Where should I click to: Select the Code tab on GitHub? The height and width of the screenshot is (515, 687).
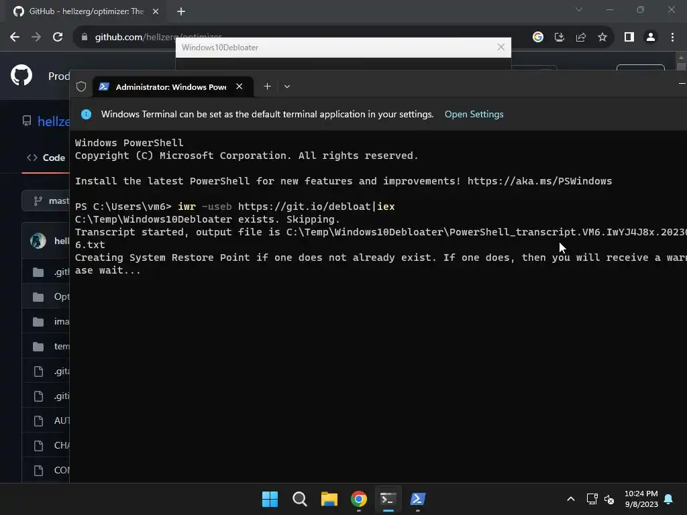click(46, 158)
